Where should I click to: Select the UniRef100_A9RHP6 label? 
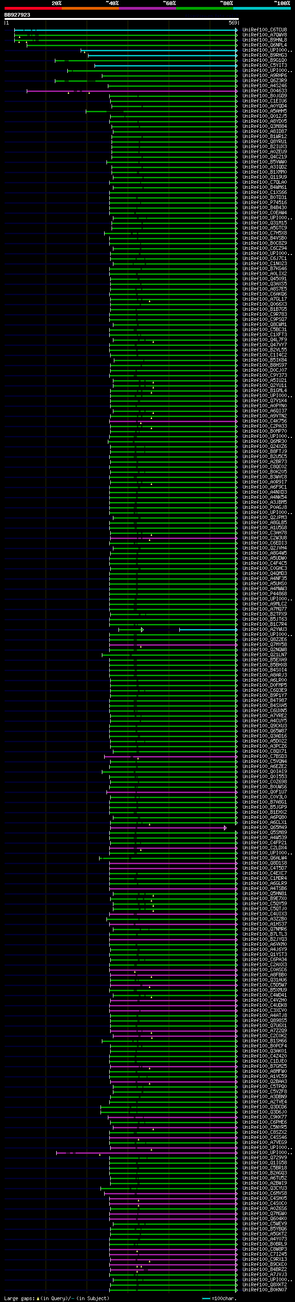(265, 76)
